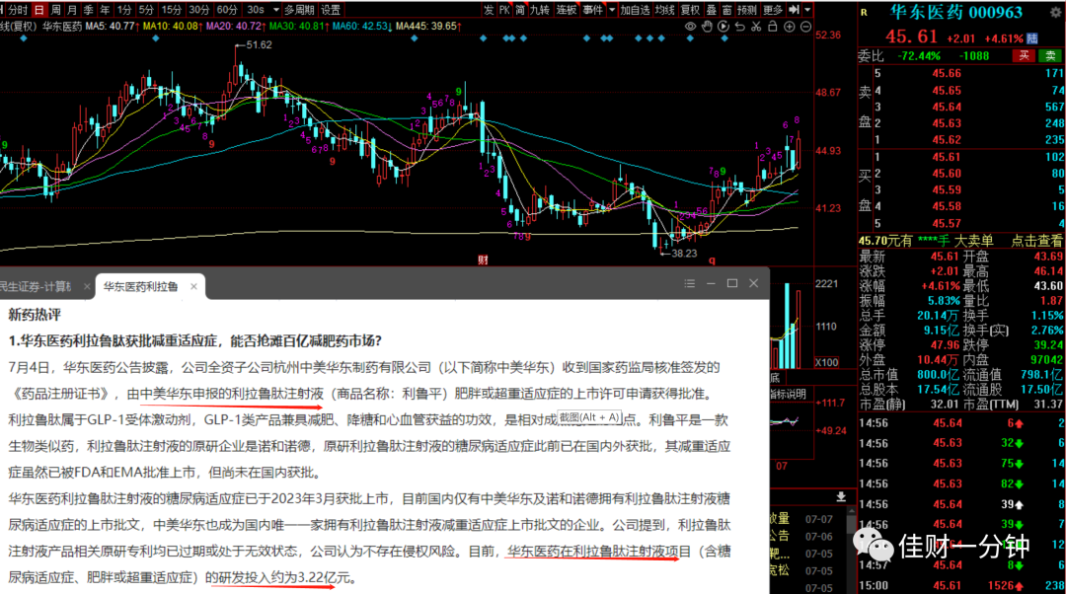Switch to the 1分 minute chart
This screenshot has width=1066, height=594.
[x=123, y=10]
